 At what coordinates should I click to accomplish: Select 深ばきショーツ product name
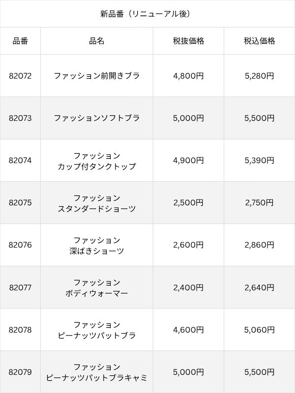[96, 251]
